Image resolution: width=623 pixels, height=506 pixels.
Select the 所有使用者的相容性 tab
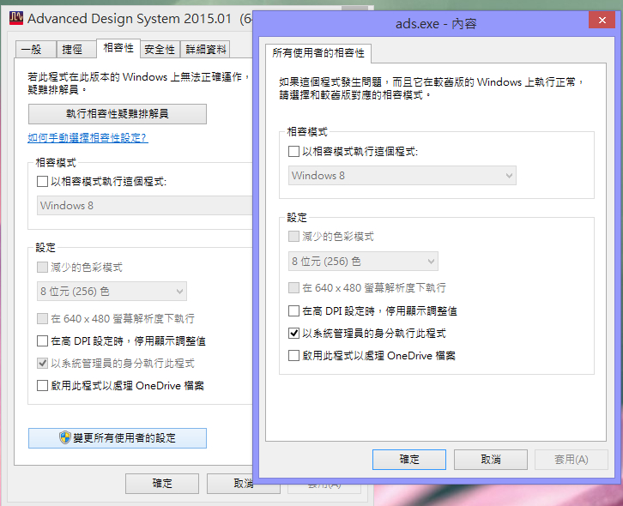318,53
